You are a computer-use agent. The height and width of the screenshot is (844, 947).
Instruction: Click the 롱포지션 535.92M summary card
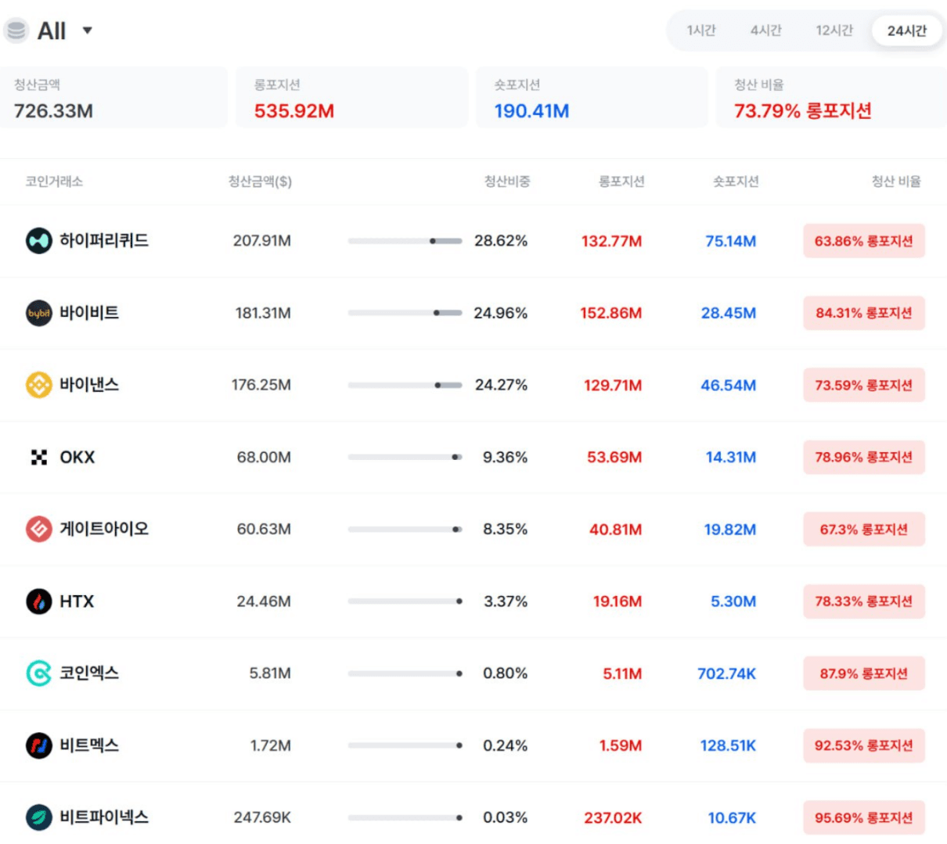point(351,98)
